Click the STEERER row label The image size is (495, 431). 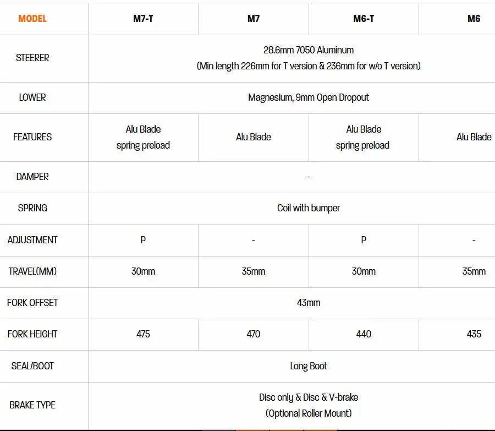pyautogui.click(x=32, y=58)
